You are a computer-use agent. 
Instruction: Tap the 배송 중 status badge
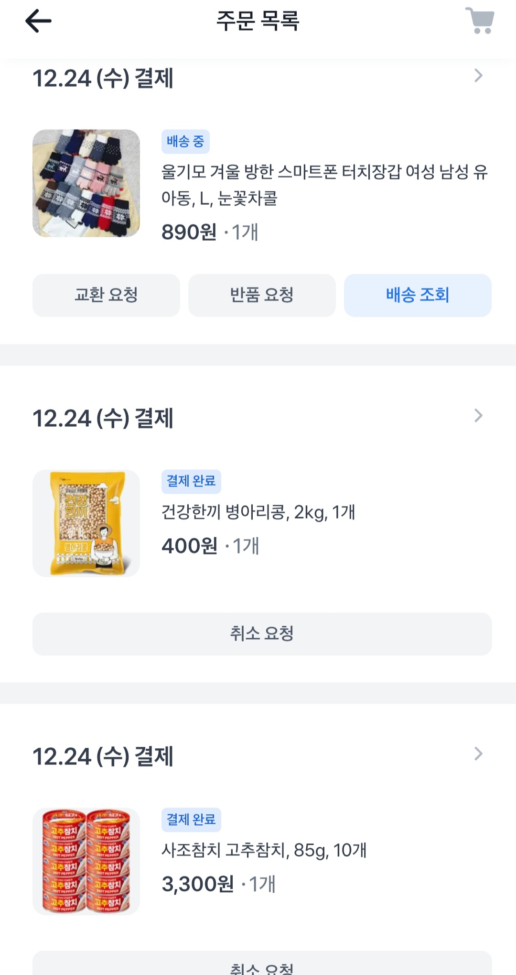click(x=185, y=142)
